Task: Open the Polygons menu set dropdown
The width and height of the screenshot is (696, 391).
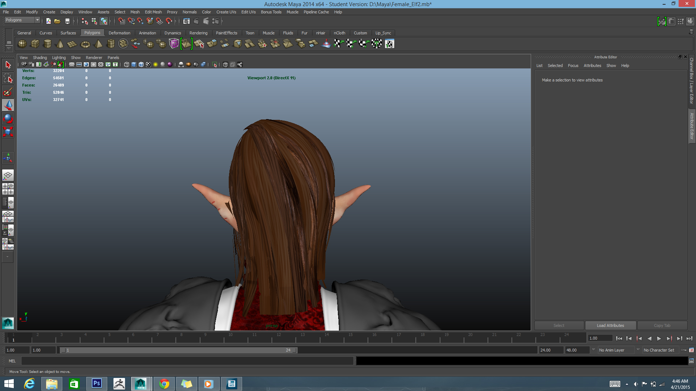Action: pyautogui.click(x=22, y=20)
